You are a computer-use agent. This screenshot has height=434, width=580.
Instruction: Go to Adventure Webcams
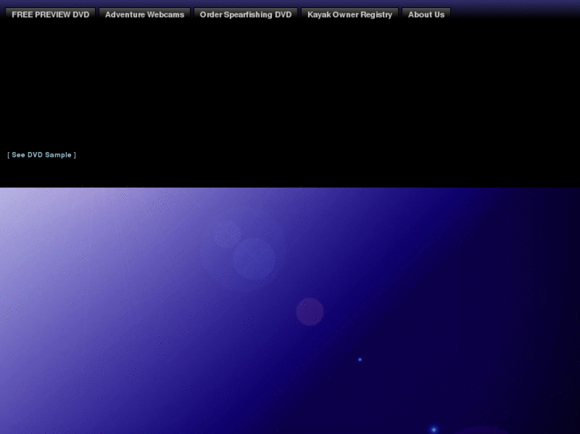point(144,15)
